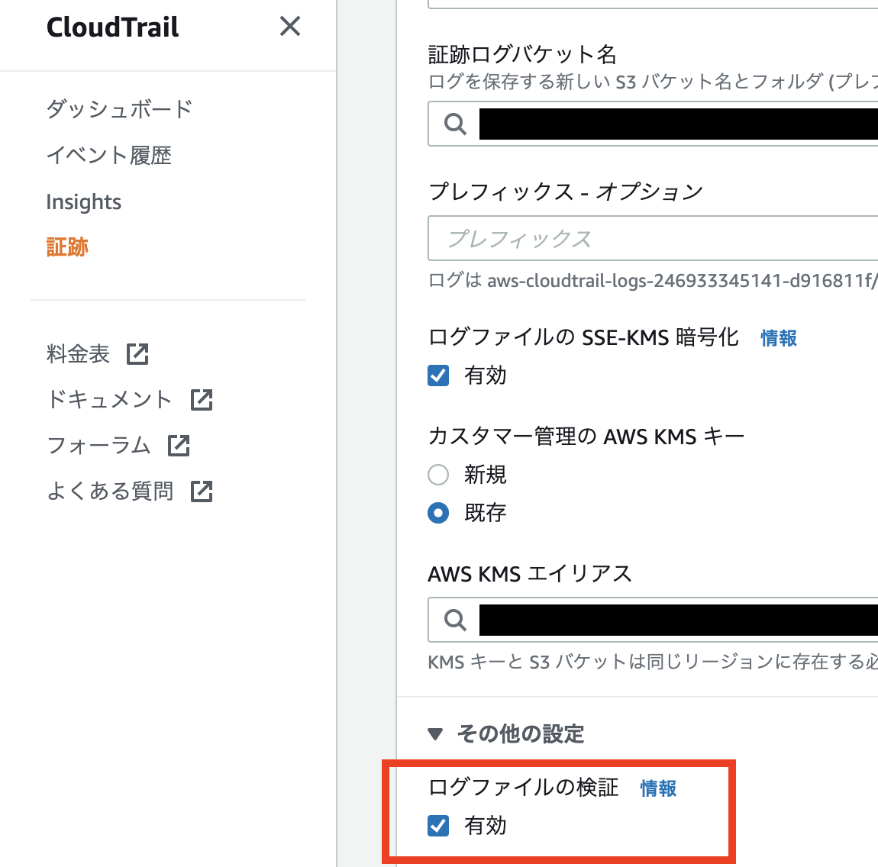This screenshot has width=878, height=867.
Task: Click external-link icon beside ドキュメント
Action: [x=202, y=400]
